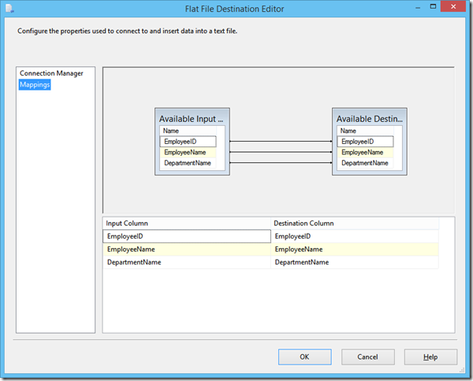Select EmployeeName in Available Input Columns box

tap(188, 153)
